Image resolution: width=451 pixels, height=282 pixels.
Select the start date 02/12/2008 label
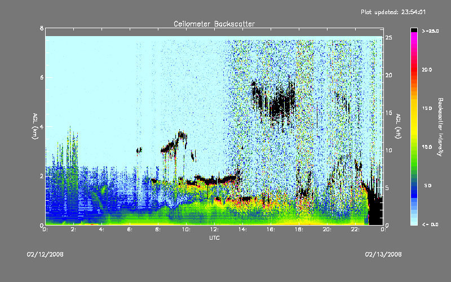coord(45,254)
